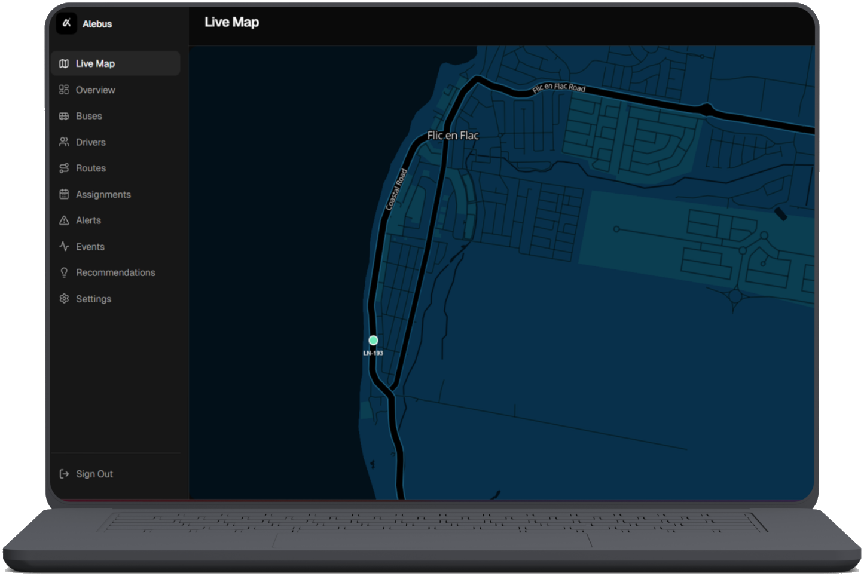Open the Buses section
Image resolution: width=864 pixels, height=576 pixels.
(115, 116)
